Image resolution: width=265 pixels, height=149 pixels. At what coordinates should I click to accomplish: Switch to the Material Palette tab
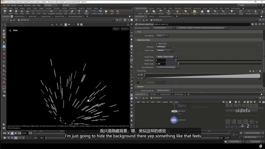pos(165,94)
